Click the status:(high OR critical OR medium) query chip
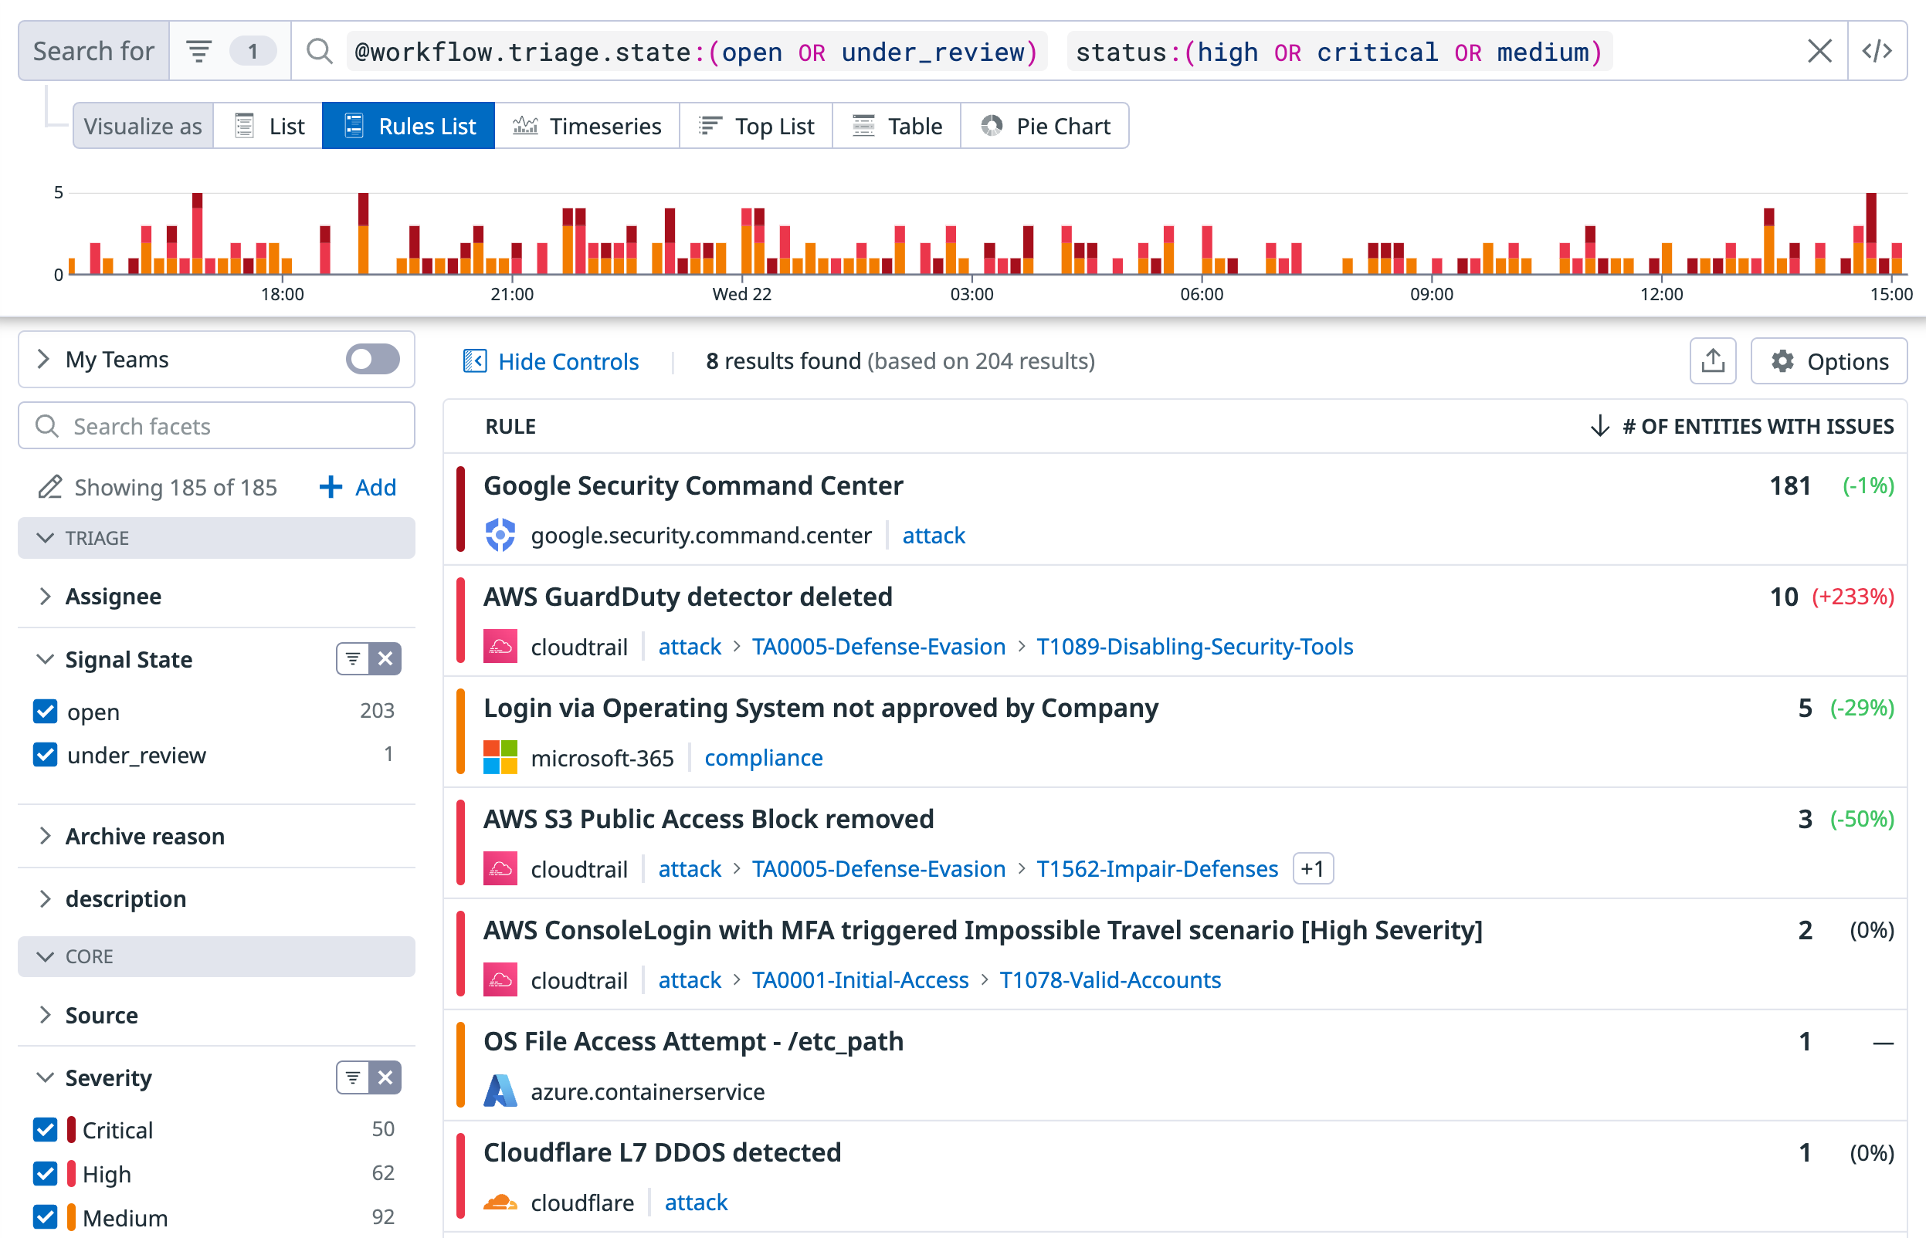Viewport: 1926px width, 1238px height. pos(1339,52)
